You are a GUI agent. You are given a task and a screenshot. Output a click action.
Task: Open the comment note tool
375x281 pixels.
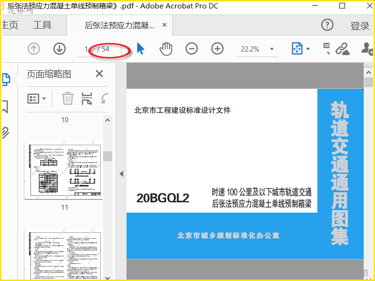tap(326, 49)
